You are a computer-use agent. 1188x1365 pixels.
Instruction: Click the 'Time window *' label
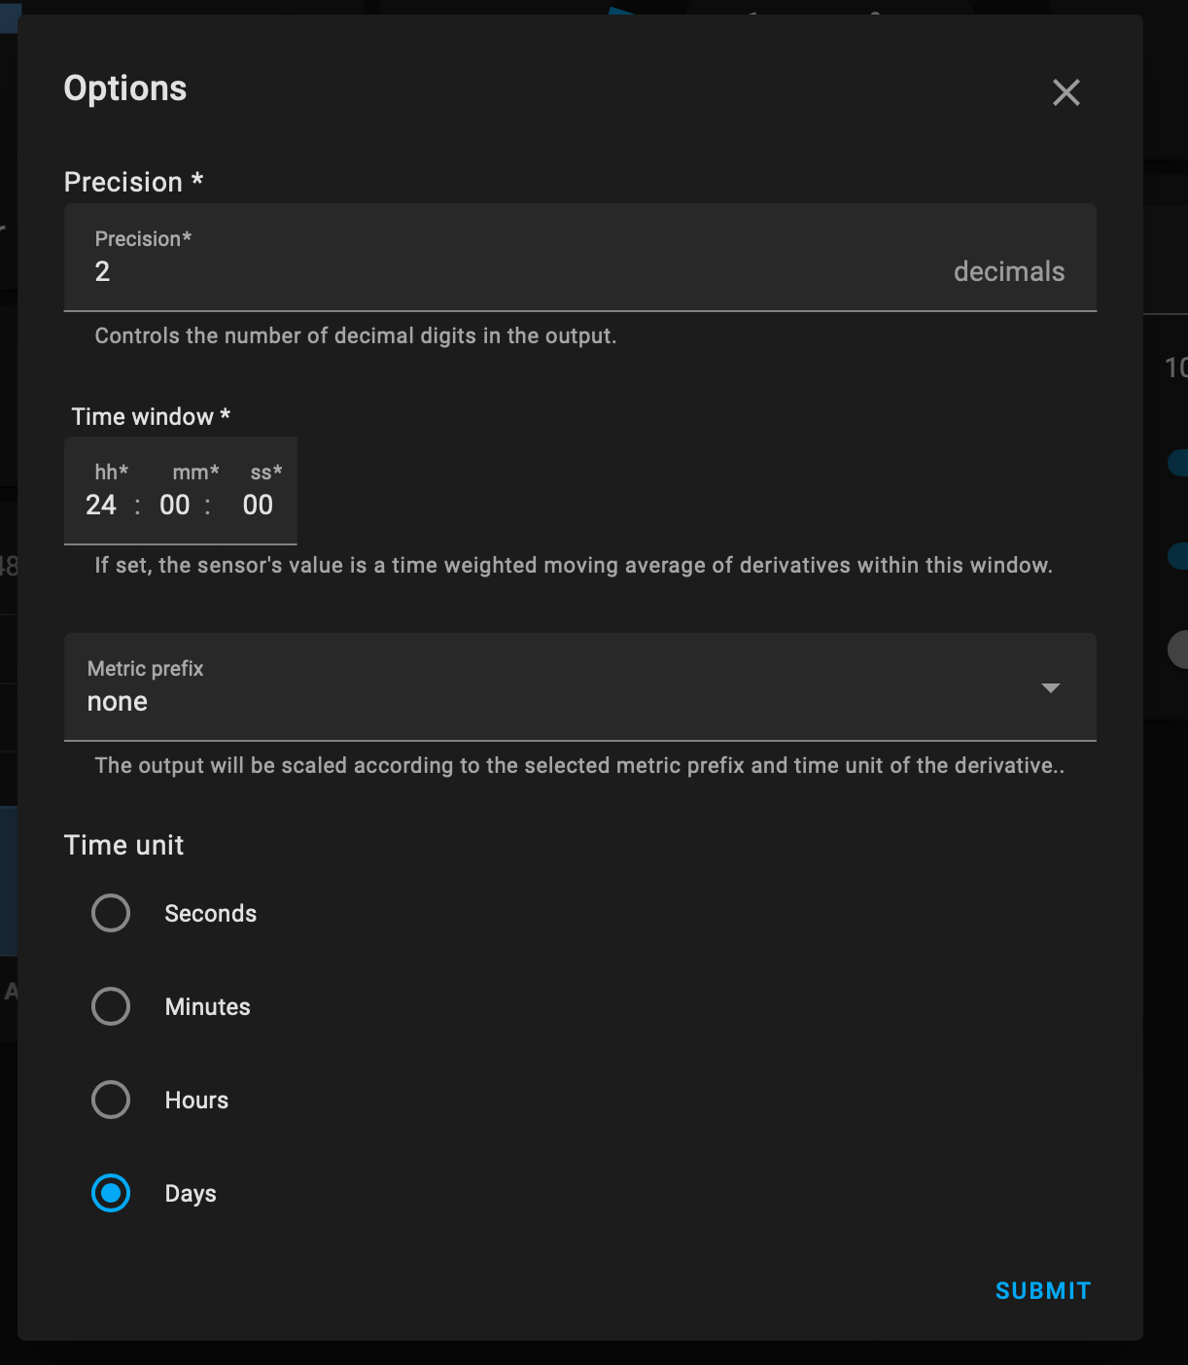[x=151, y=417]
